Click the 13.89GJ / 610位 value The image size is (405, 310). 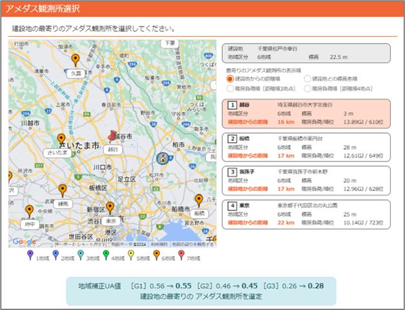click(363, 122)
